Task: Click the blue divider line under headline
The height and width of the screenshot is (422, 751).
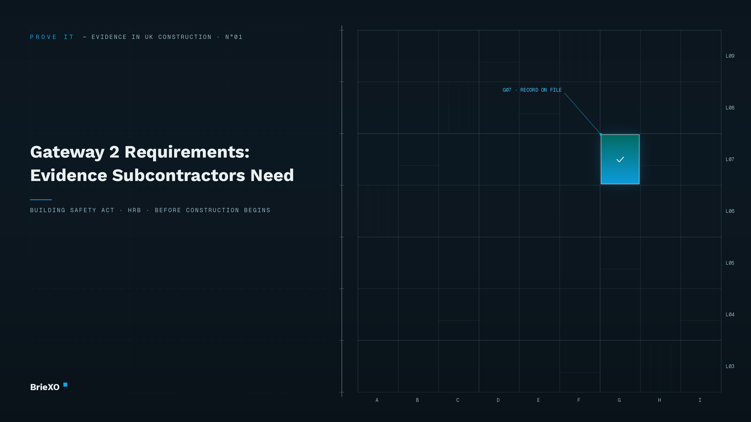Action: coord(41,200)
